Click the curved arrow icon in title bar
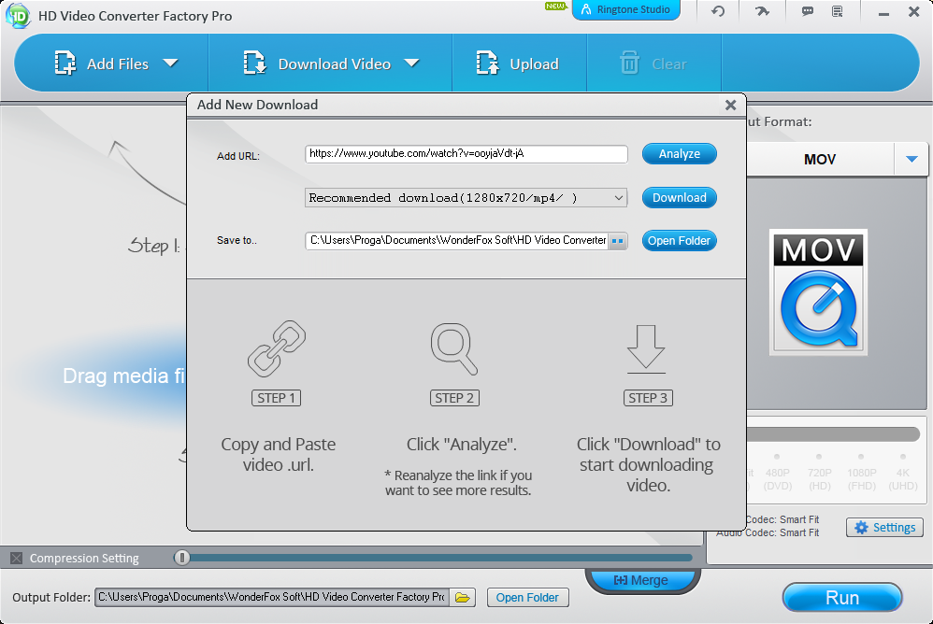Viewport: 933px width, 624px height. tap(762, 11)
